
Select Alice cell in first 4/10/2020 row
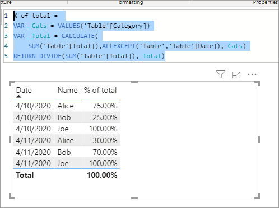coord(66,106)
